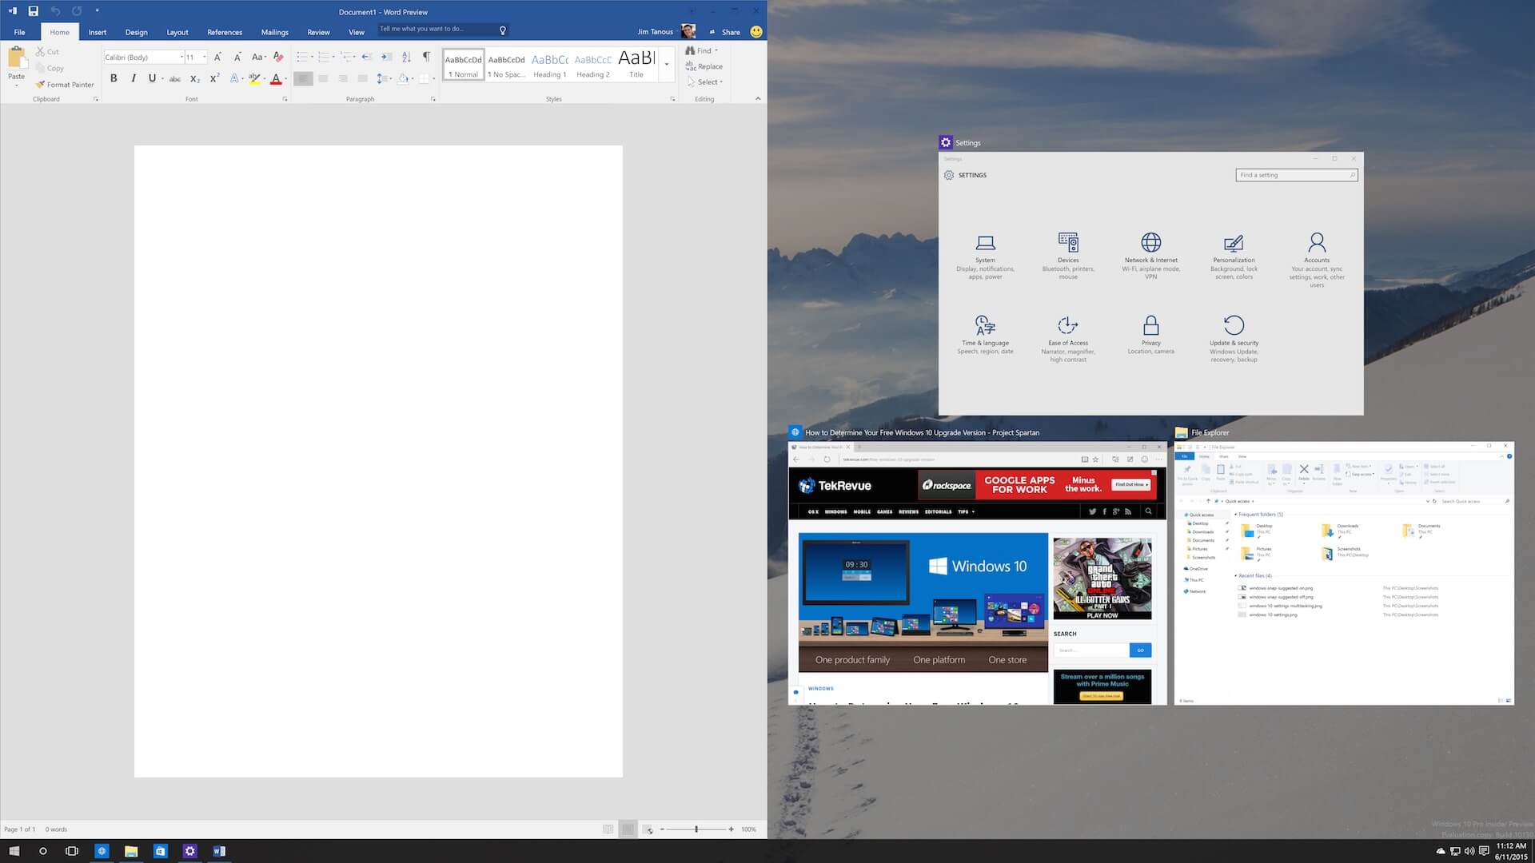
Task: Toggle Strikethrough formatting button
Action: (174, 78)
